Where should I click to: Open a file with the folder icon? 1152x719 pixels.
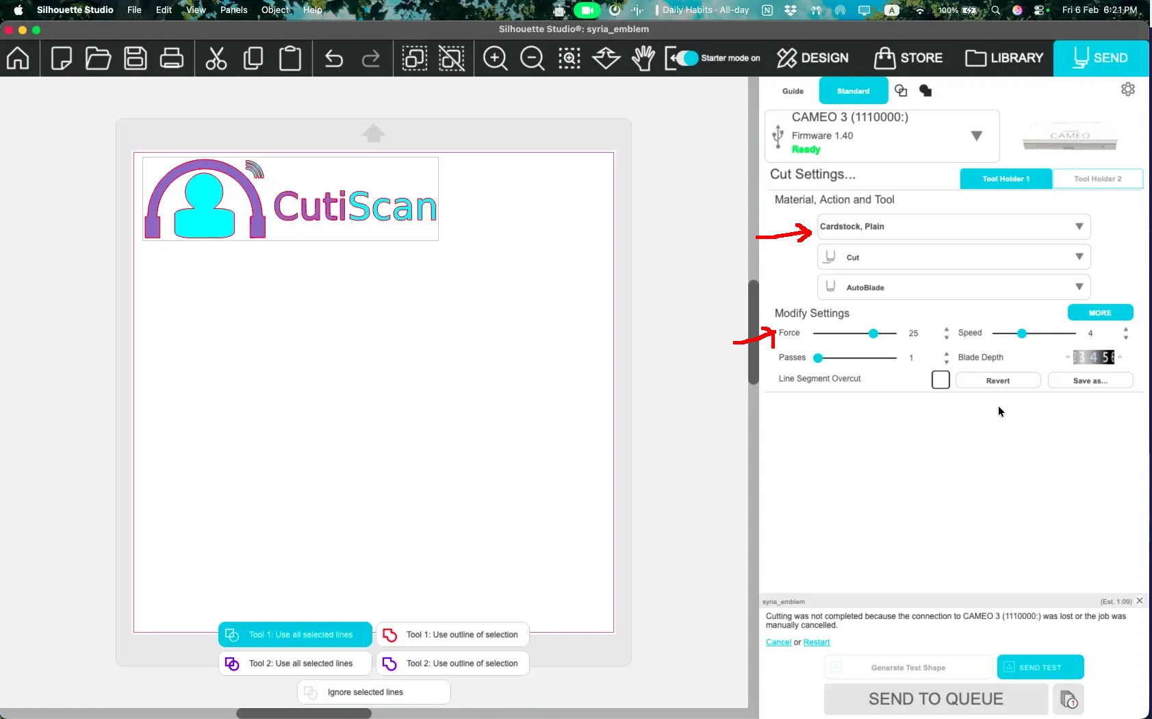pos(99,58)
